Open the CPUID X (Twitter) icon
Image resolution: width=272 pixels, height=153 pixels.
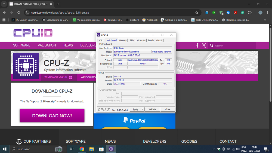click(204, 45)
